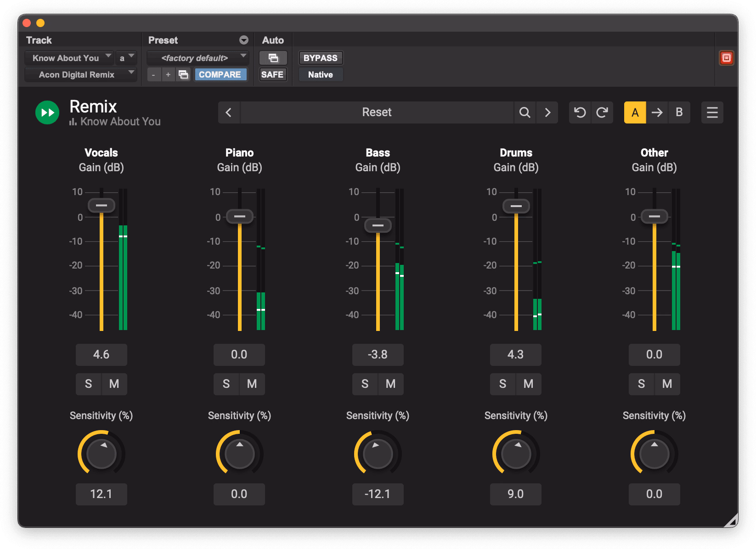Click the Vocals gain value 4.6 field
This screenshot has width=756, height=549.
pos(102,354)
